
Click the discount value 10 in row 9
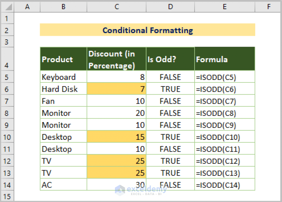(x=116, y=125)
